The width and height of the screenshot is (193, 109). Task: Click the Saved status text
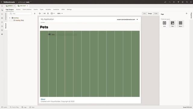[187, 107]
